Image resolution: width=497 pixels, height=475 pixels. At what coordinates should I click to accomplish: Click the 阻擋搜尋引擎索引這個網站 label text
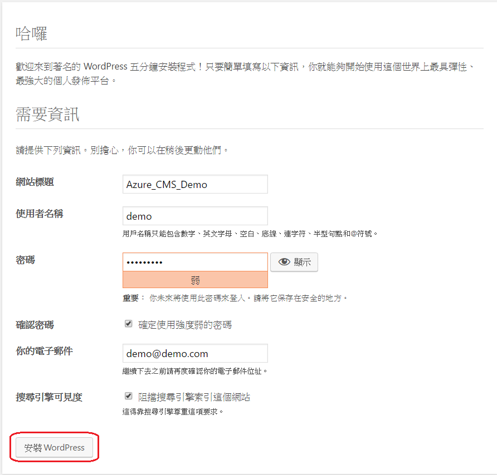194,397
